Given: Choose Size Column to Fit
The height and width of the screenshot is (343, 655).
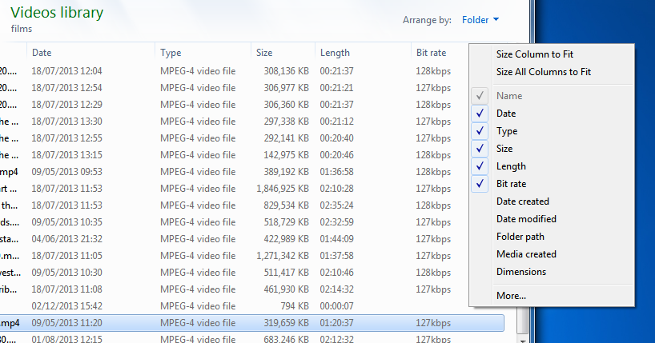Looking at the screenshot, I should point(534,54).
